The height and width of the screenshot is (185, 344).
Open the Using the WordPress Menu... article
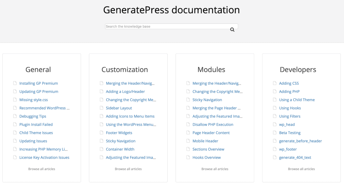131,125
